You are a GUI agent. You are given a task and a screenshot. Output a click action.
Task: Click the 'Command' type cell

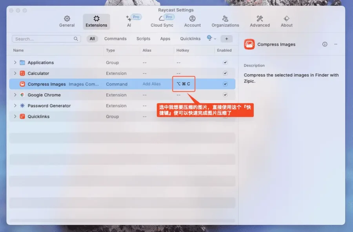point(116,84)
